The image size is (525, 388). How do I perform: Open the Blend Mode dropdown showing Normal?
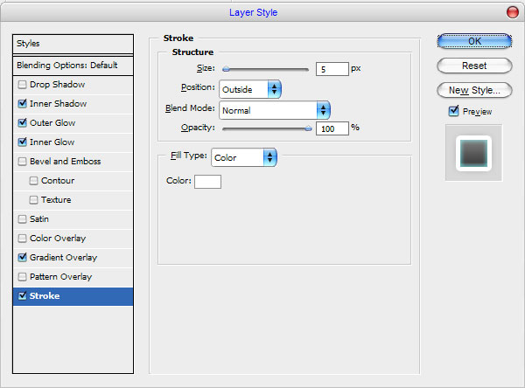(x=275, y=110)
